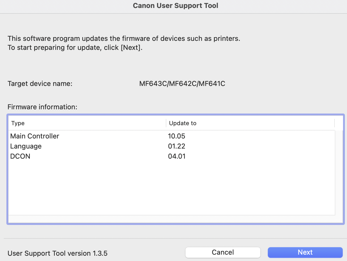This screenshot has width=347, height=261.
Task: Select the Language firmware row
Action: pos(26,146)
